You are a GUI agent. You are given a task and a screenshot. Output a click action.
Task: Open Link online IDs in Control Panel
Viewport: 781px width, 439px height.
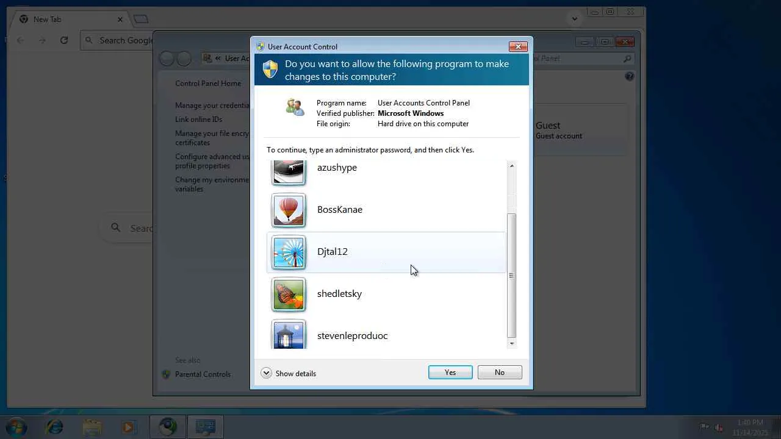[199, 120]
